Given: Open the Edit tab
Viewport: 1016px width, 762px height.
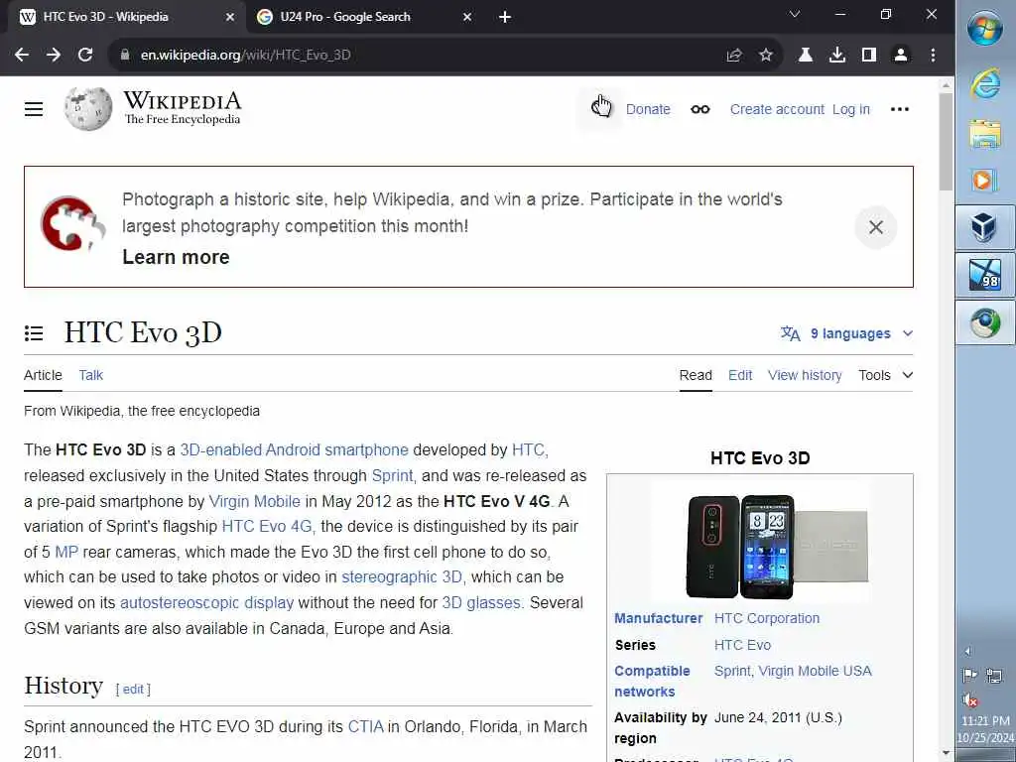Looking at the screenshot, I should click(x=740, y=375).
